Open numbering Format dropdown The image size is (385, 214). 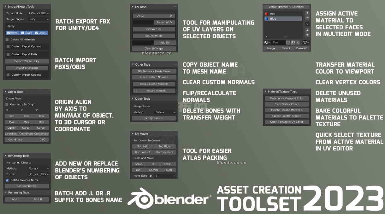click(x=38, y=174)
